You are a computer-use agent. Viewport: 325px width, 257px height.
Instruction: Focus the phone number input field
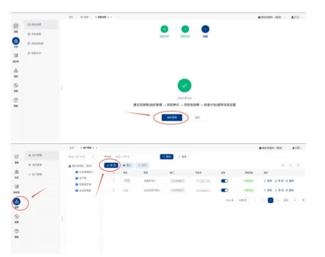click(135, 157)
